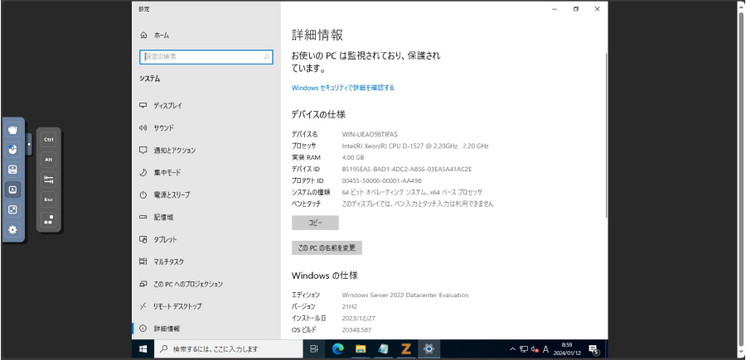Viewport: 746px width, 360px height.
Task: Send the Tab key icon
Action: pos(49,180)
